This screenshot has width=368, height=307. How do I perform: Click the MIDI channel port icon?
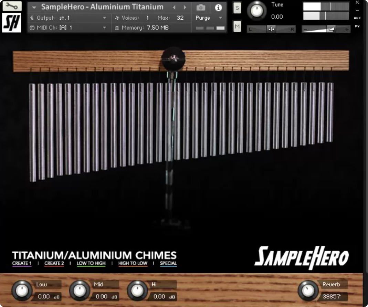pos(32,28)
